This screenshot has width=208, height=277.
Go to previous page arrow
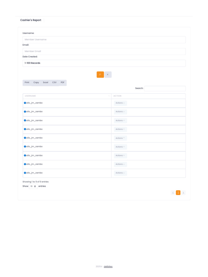[x=173, y=193]
